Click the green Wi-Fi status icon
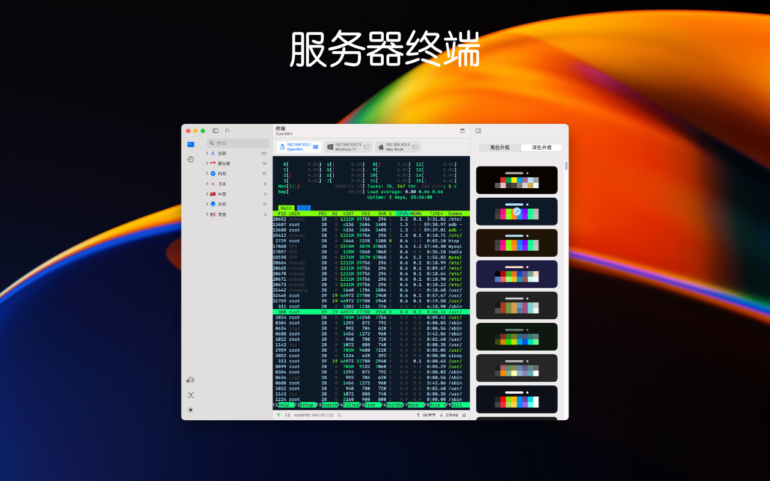 [279, 415]
